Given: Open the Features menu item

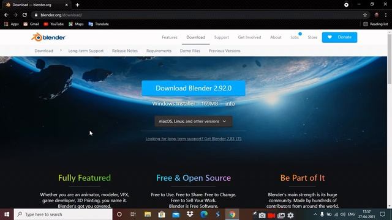Looking at the screenshot, I should point(170,37).
